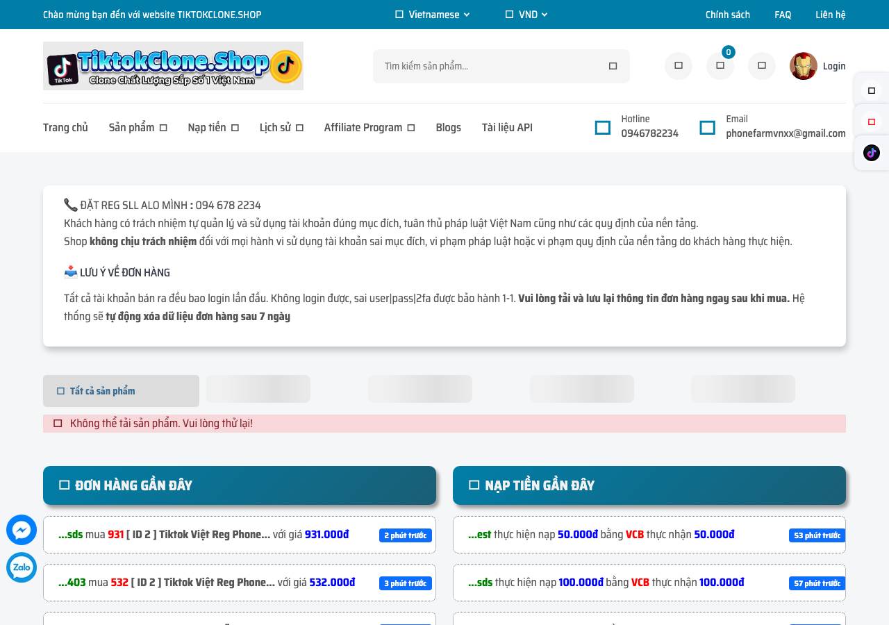Click the hotline number 0946782234

(x=649, y=133)
